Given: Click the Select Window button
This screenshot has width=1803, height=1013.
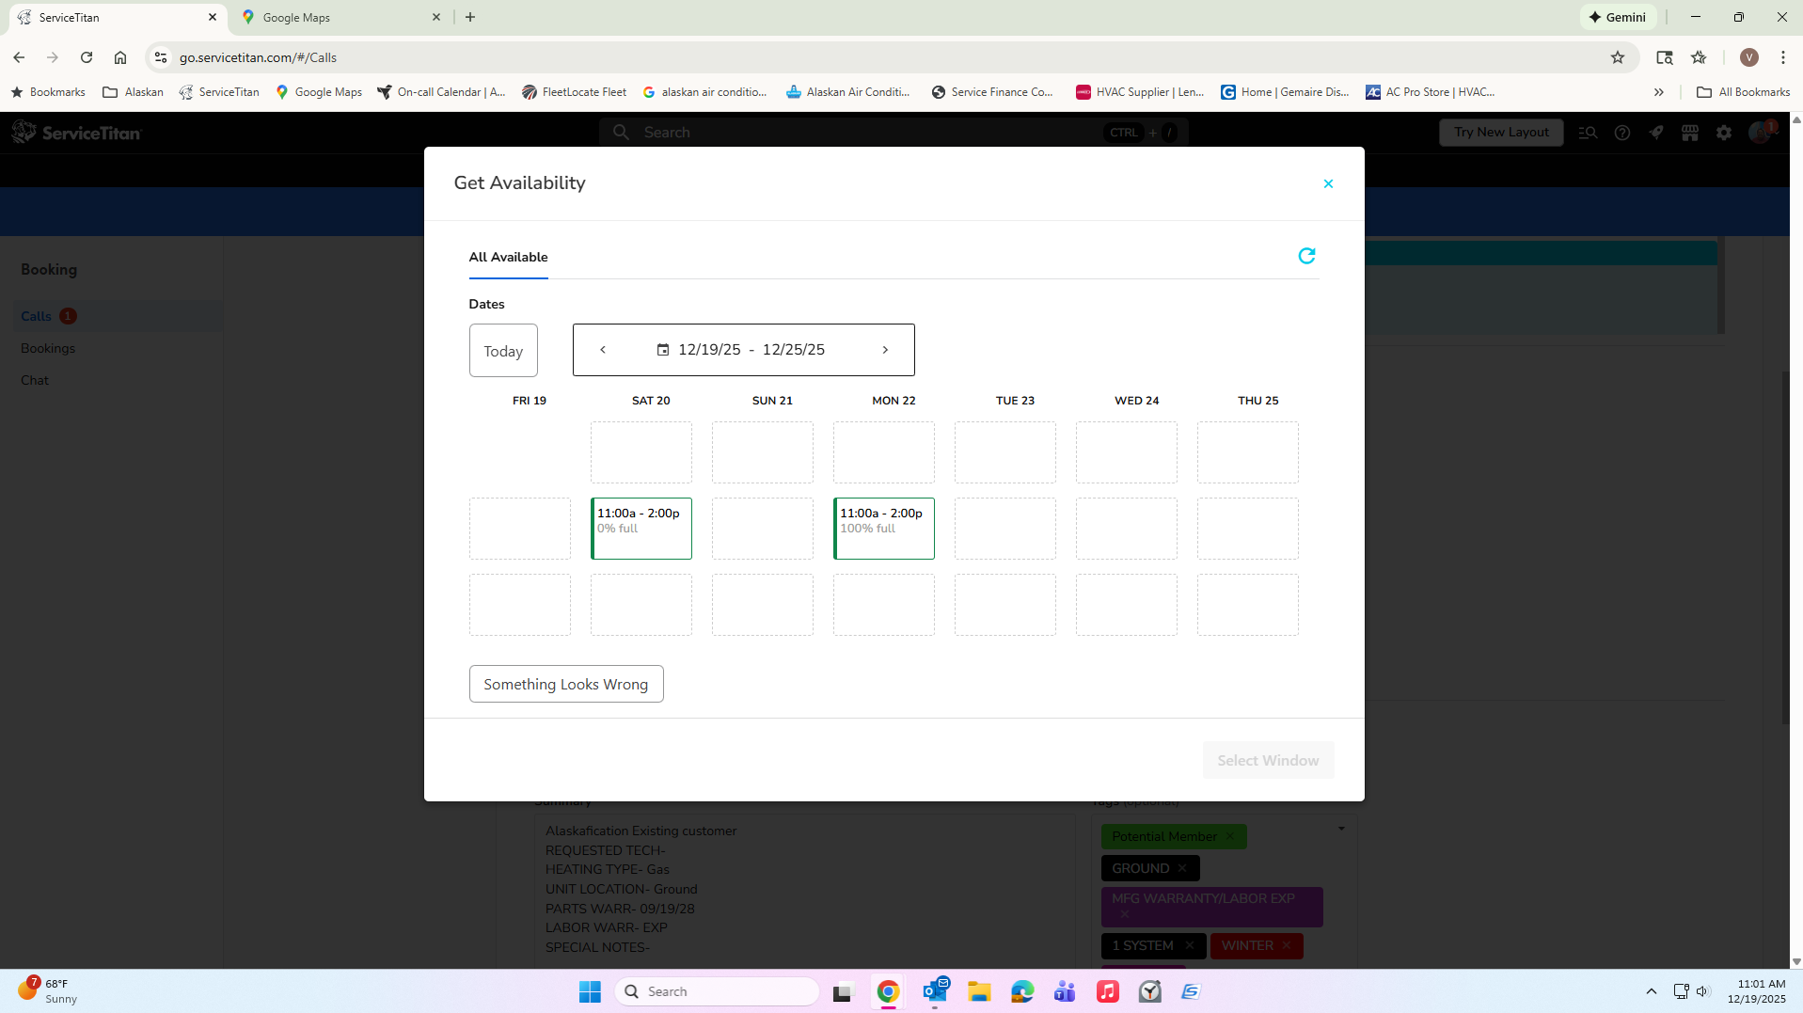Looking at the screenshot, I should (1268, 760).
